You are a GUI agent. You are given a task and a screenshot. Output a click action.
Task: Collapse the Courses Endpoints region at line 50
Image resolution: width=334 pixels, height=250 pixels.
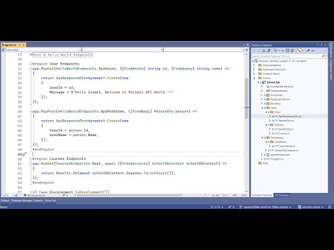pos(31,159)
